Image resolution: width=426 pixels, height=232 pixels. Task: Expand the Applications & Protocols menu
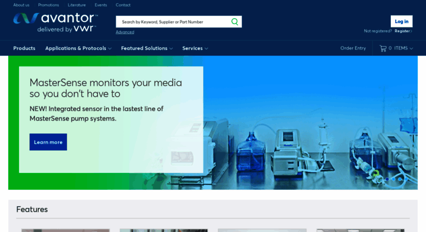point(78,48)
